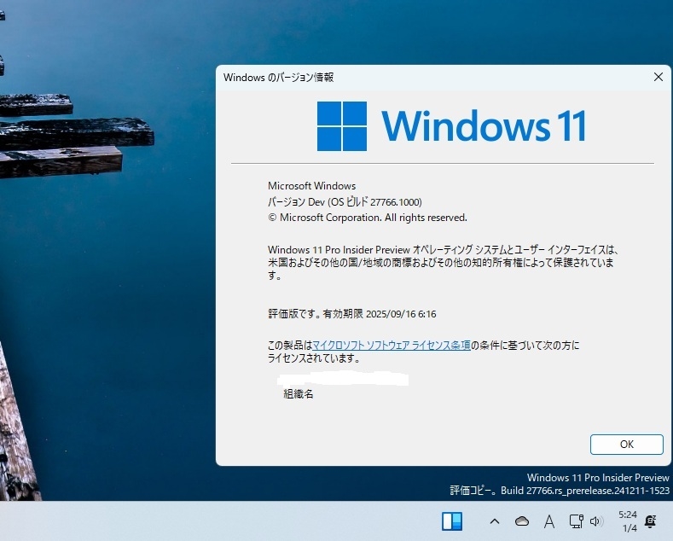Click the Windows のバージョン情報 title bar text
This screenshot has width=673, height=541.
tap(279, 78)
